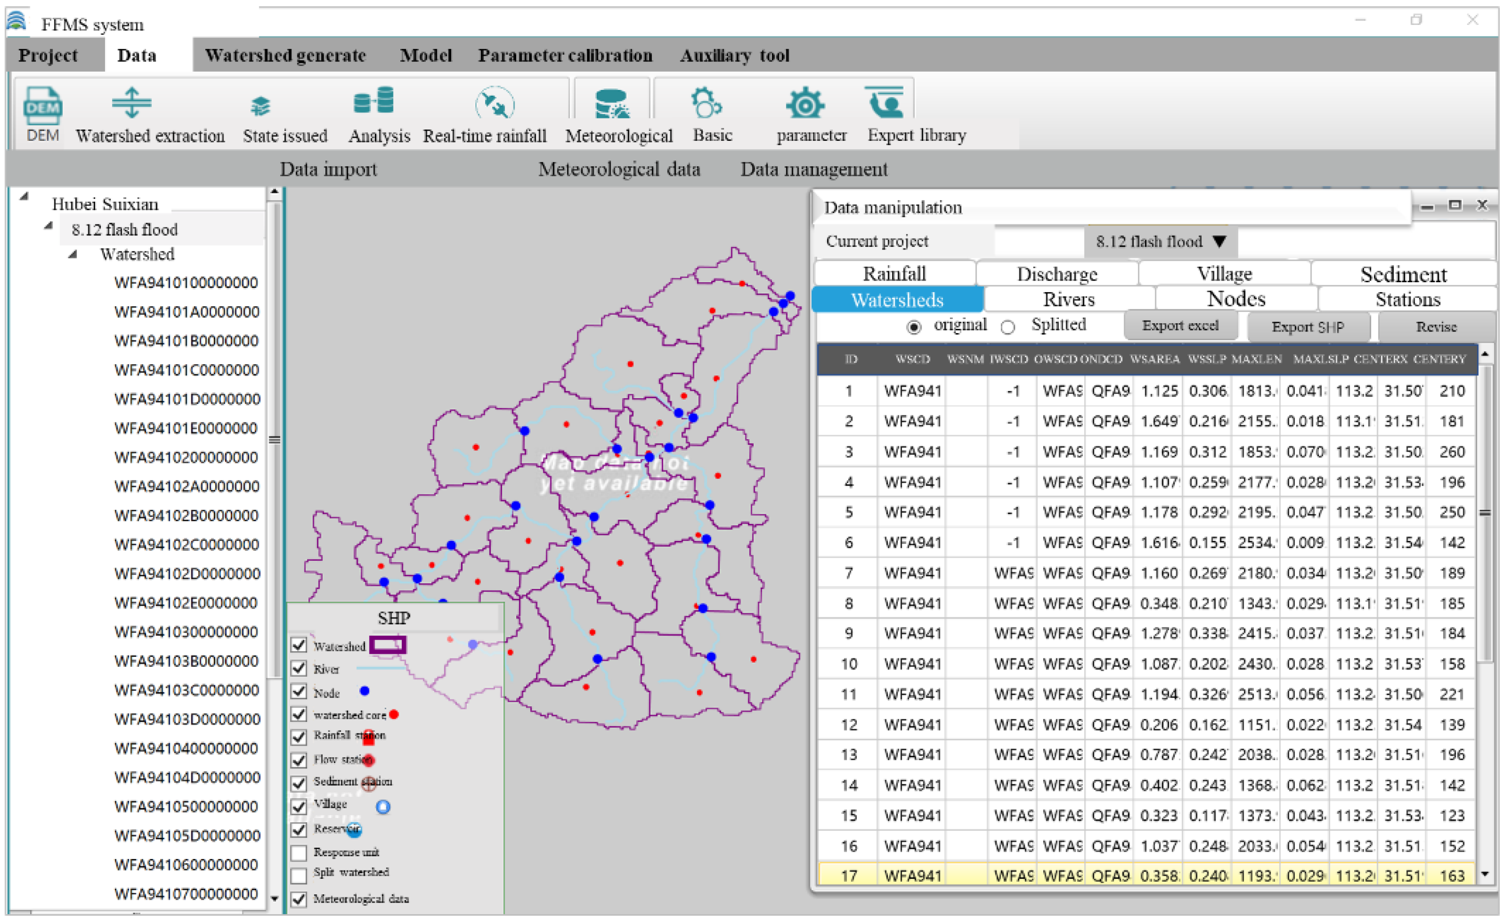Image resolution: width=1507 pixels, height=924 pixels.
Task: Switch to the Rivers tab
Action: click(1068, 300)
